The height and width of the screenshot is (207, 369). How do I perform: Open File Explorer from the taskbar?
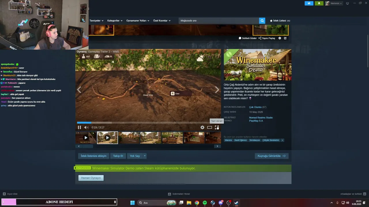[189, 203]
